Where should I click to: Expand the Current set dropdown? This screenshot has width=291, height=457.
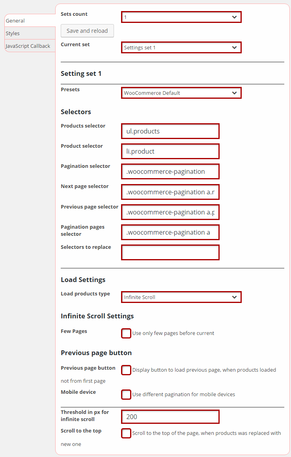click(x=181, y=47)
